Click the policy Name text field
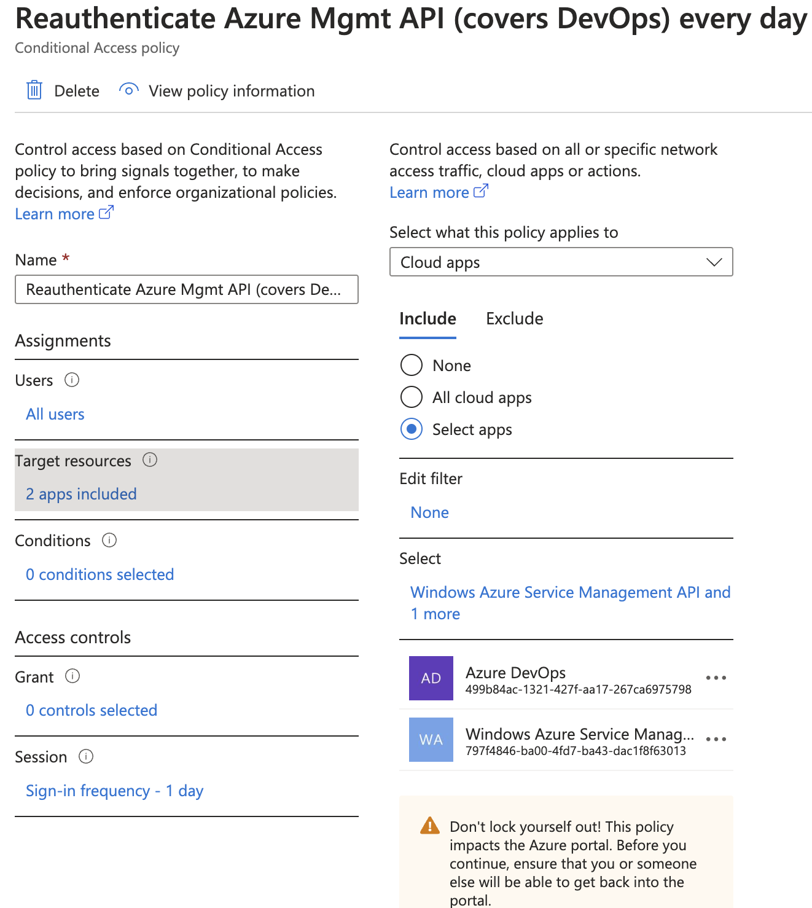This screenshot has height=908, width=812. [x=186, y=289]
